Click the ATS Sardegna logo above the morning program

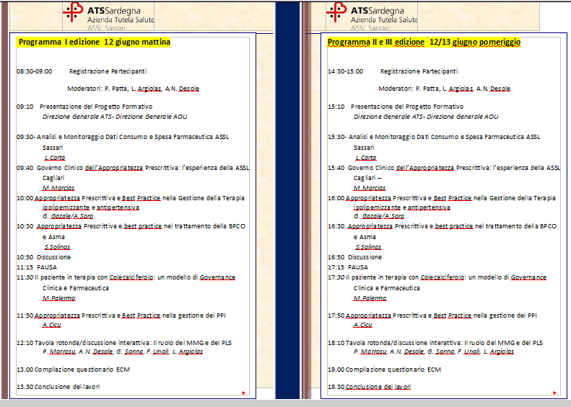pyautogui.click(x=108, y=17)
